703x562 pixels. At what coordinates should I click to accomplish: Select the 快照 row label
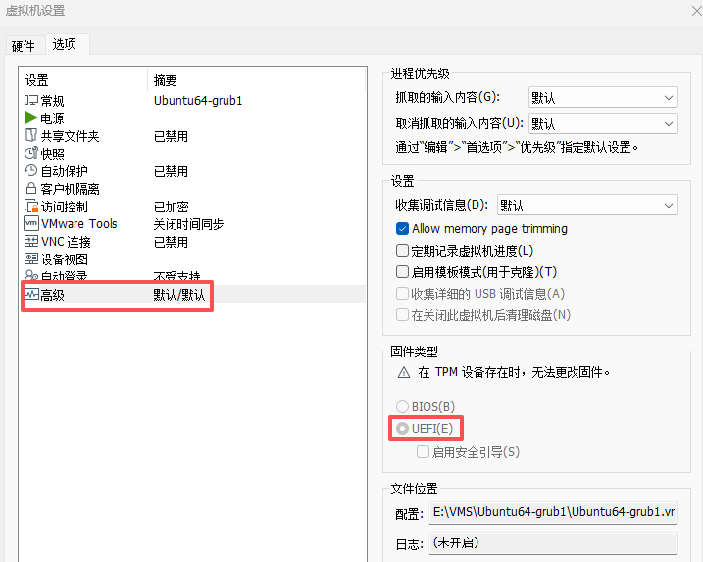click(x=53, y=154)
